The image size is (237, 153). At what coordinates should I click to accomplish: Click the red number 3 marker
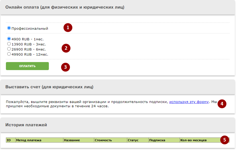pyautogui.click(x=65, y=67)
